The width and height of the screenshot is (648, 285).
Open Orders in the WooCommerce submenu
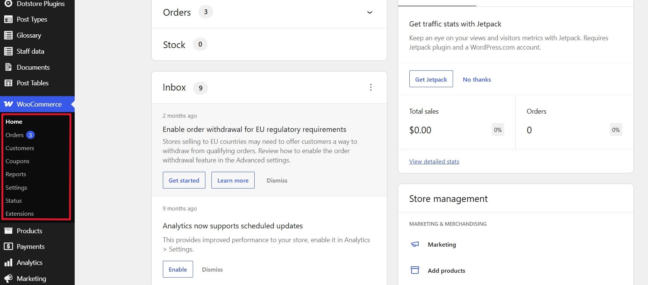point(15,135)
